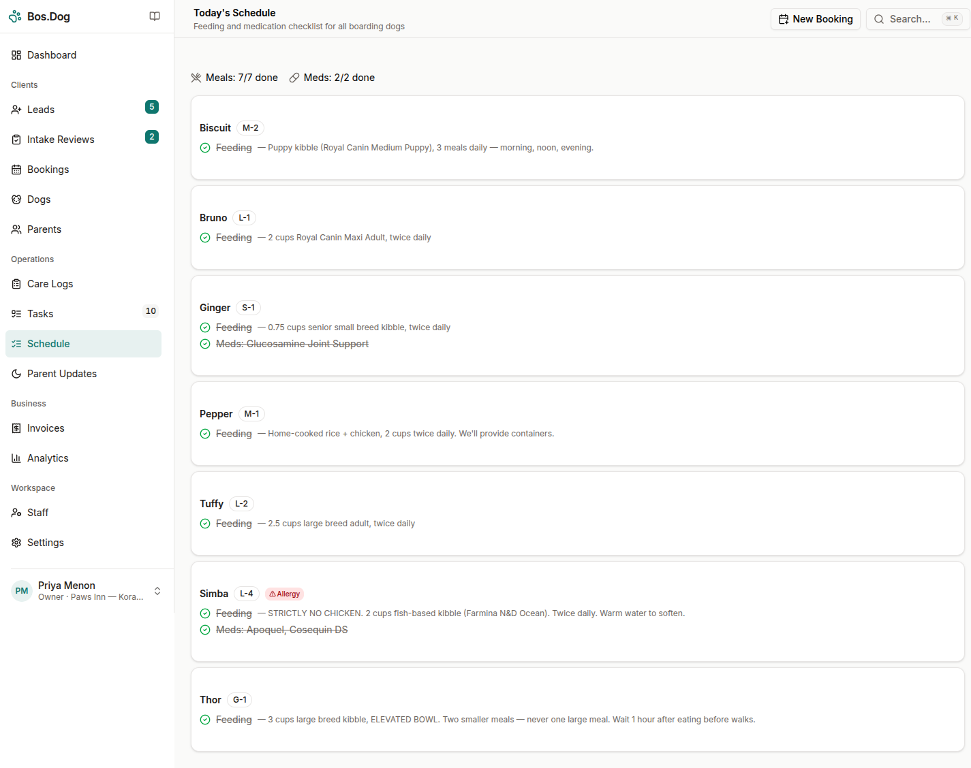
Task: Click the meals utensils icon in summary bar
Action: tap(196, 77)
